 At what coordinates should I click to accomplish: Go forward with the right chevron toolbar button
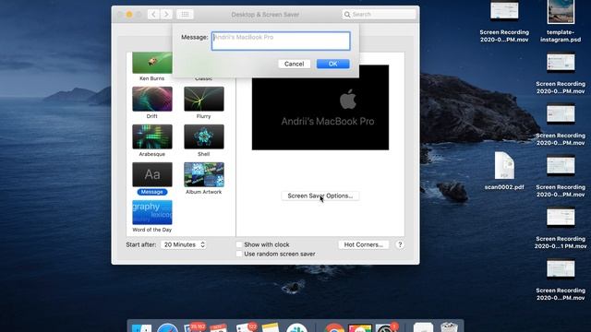[166, 15]
